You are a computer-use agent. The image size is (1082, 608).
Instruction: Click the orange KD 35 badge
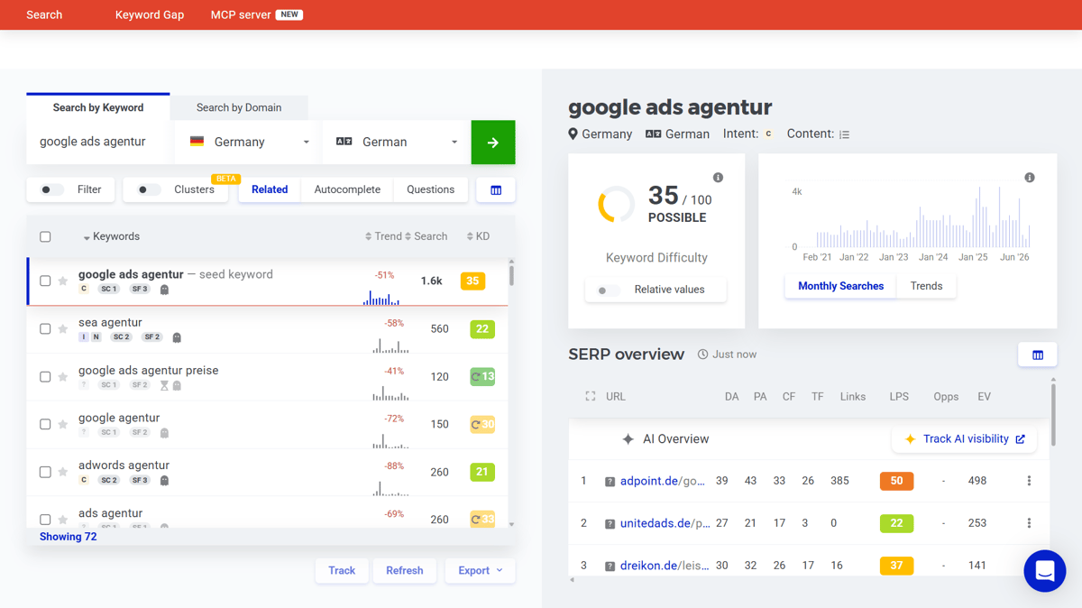coord(472,281)
